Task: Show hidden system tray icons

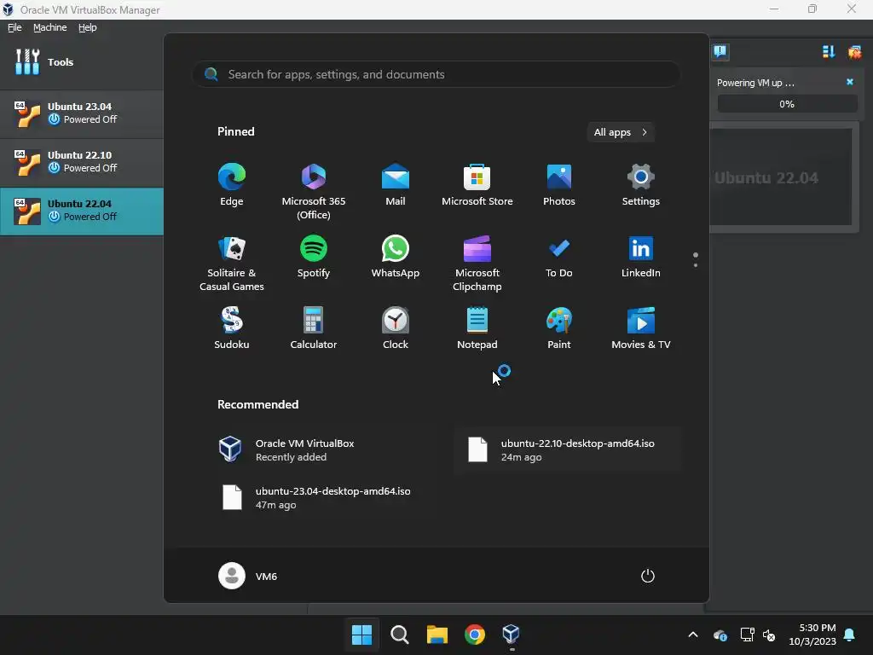Action: (693, 635)
